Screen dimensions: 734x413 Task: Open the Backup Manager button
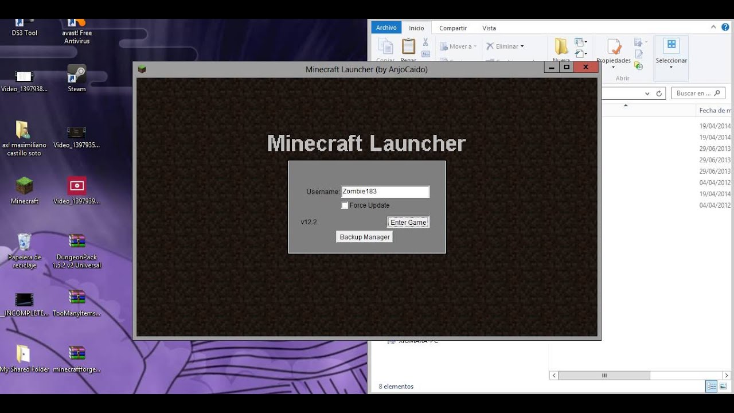pyautogui.click(x=365, y=237)
